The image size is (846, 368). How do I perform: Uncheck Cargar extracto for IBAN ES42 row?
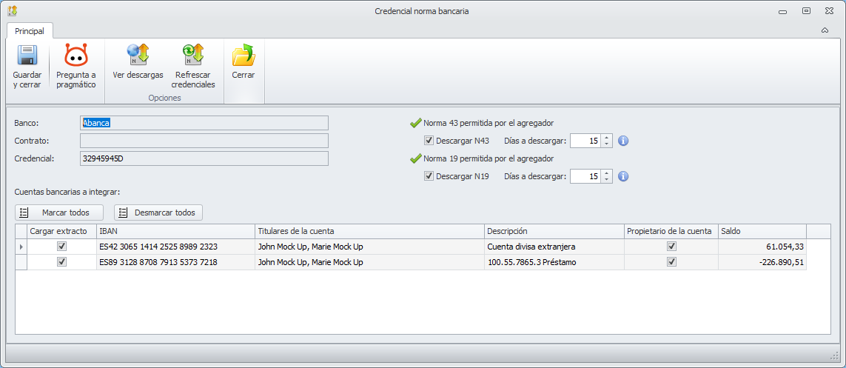[x=62, y=247]
